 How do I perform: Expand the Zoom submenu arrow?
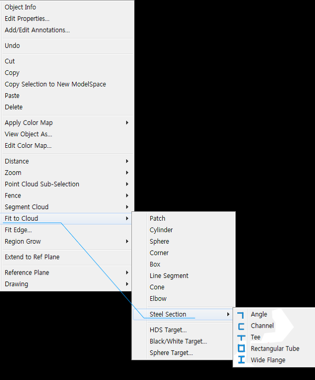[x=127, y=172]
